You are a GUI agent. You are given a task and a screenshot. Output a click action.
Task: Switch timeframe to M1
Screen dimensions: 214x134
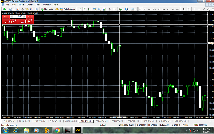click(x=140, y=9)
